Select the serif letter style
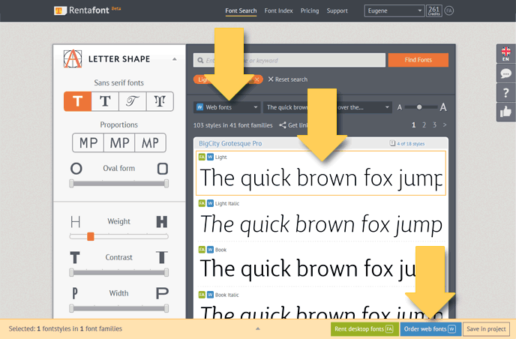The image size is (516, 339). [x=105, y=101]
